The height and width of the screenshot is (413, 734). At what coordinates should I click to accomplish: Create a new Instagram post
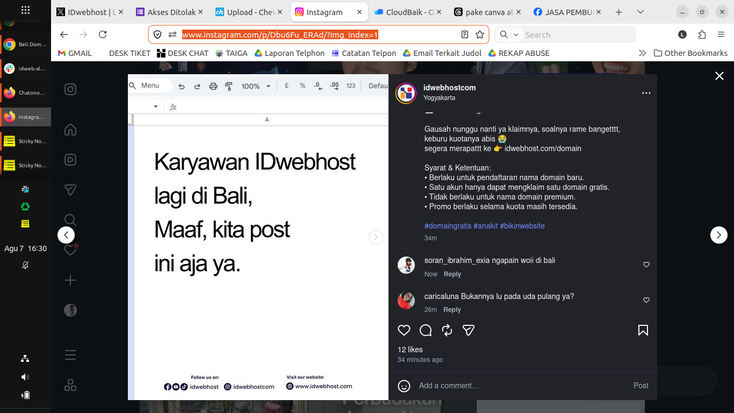tap(70, 280)
